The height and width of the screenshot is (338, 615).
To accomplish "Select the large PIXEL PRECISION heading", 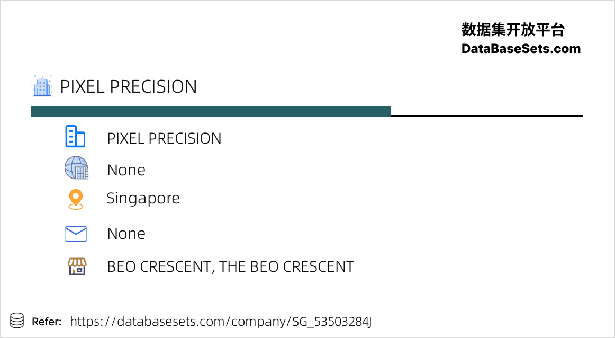I will tap(128, 86).
